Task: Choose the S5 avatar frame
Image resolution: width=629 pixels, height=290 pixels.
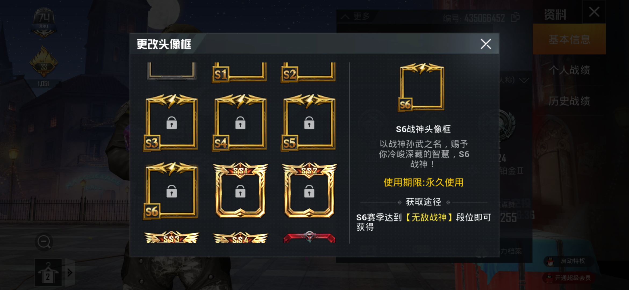Action: (x=309, y=123)
